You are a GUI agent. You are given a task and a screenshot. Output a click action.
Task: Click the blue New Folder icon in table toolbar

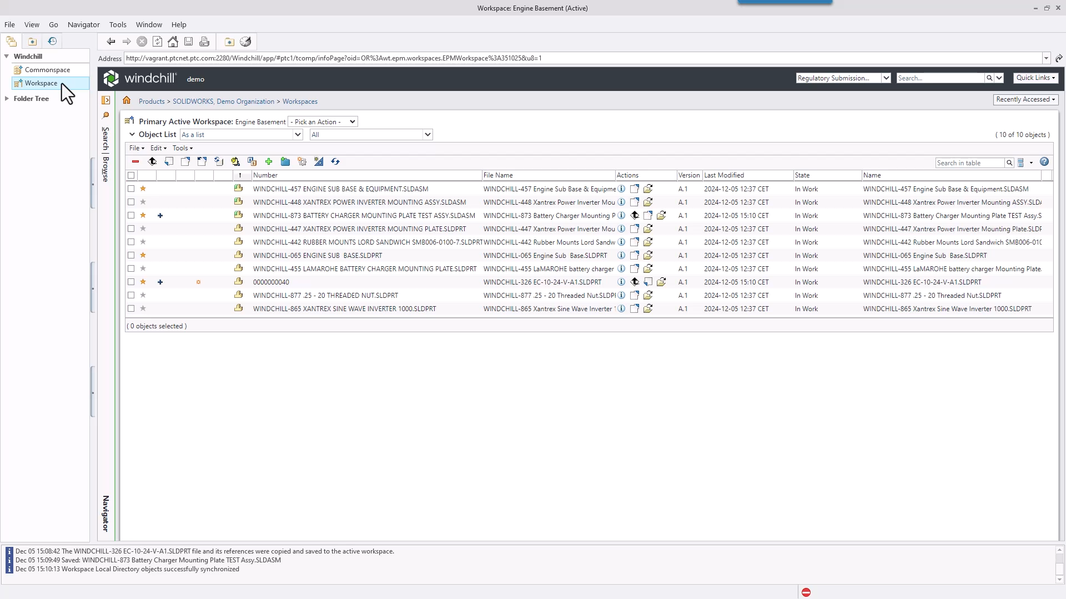pyautogui.click(x=285, y=162)
